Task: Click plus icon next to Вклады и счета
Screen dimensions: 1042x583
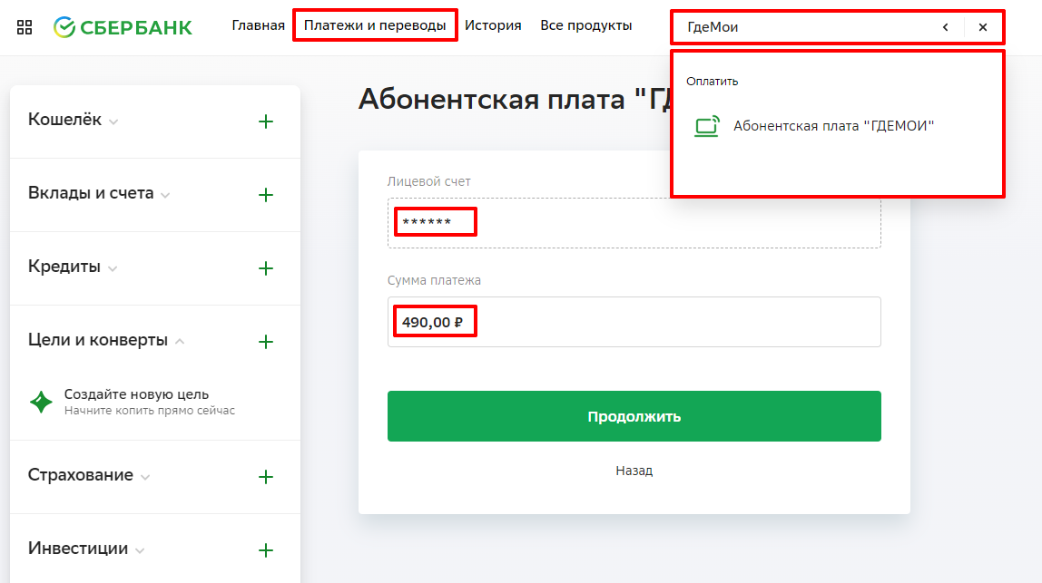Action: click(x=266, y=195)
